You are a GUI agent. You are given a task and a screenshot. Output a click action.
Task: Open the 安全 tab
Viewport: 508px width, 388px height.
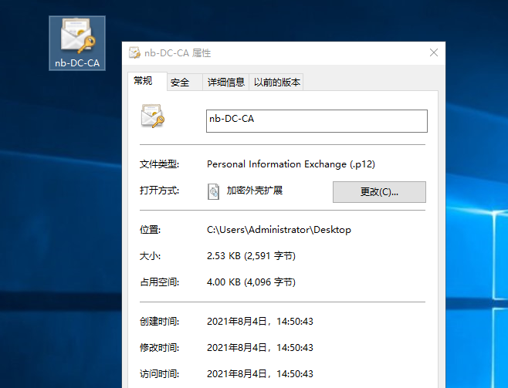click(x=185, y=83)
